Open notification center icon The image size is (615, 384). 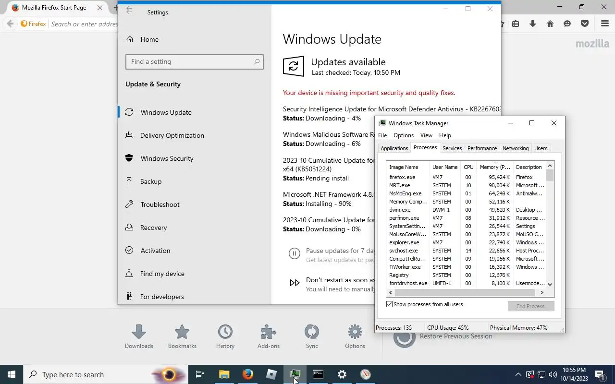600,374
